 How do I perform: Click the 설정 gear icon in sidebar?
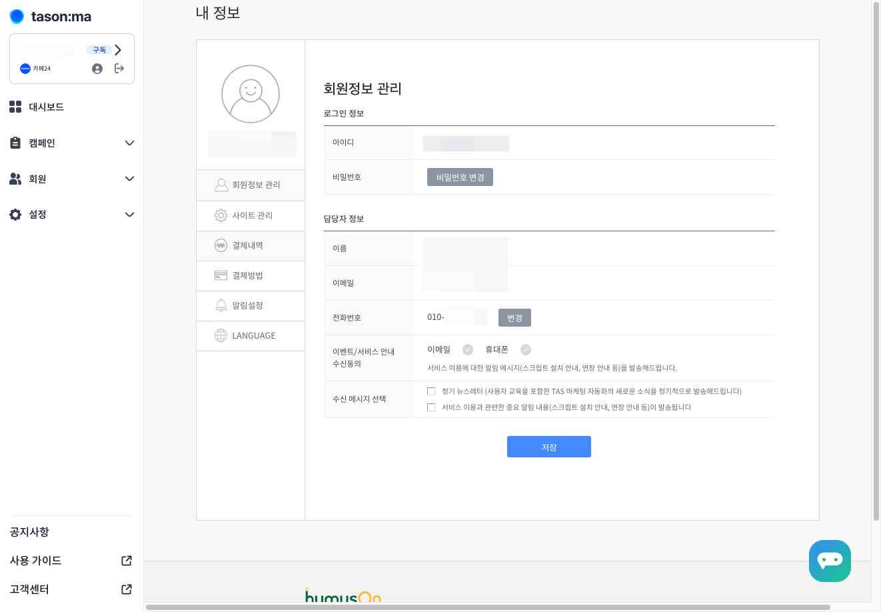pos(15,214)
